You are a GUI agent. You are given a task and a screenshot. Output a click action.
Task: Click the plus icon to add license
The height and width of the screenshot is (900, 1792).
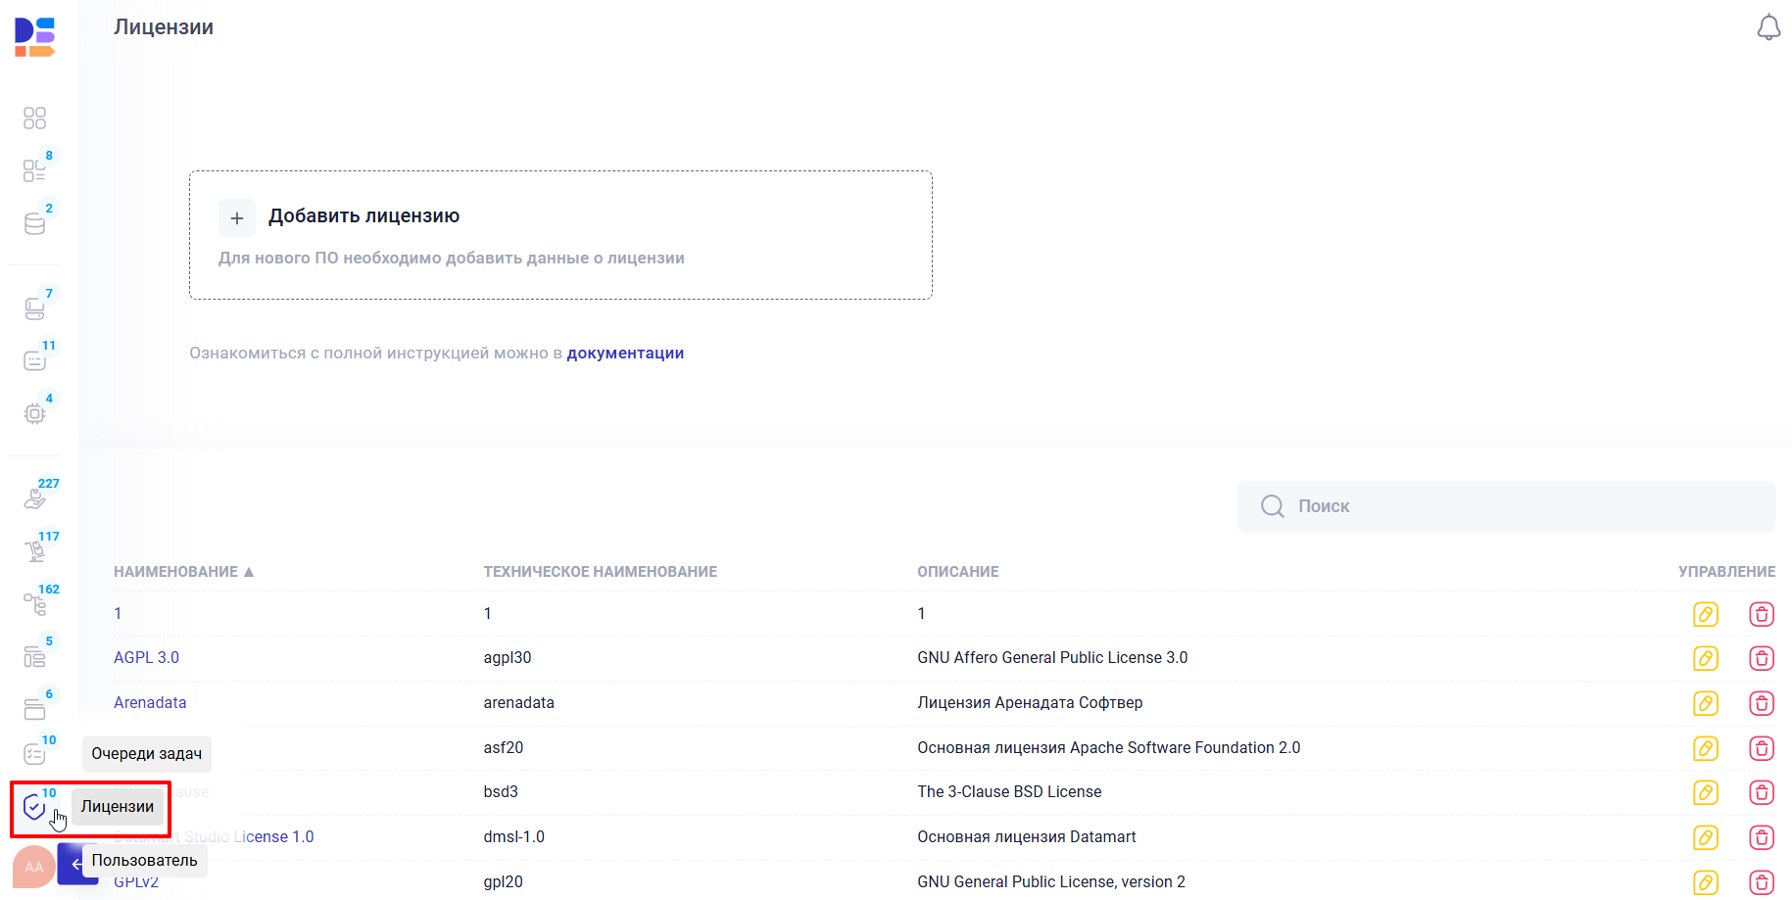236,217
